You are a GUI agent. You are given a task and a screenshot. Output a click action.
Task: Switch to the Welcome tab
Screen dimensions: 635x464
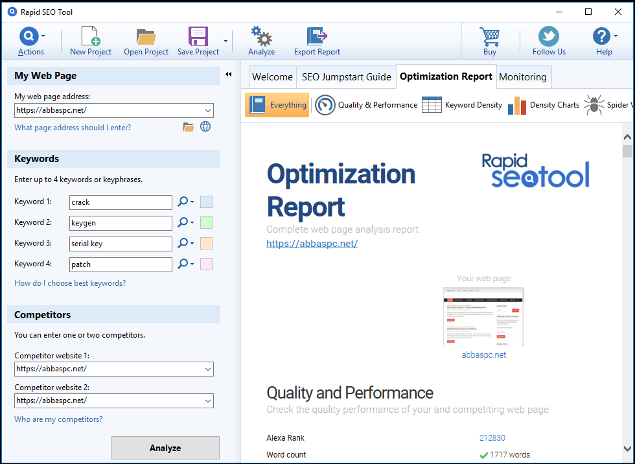coord(272,77)
